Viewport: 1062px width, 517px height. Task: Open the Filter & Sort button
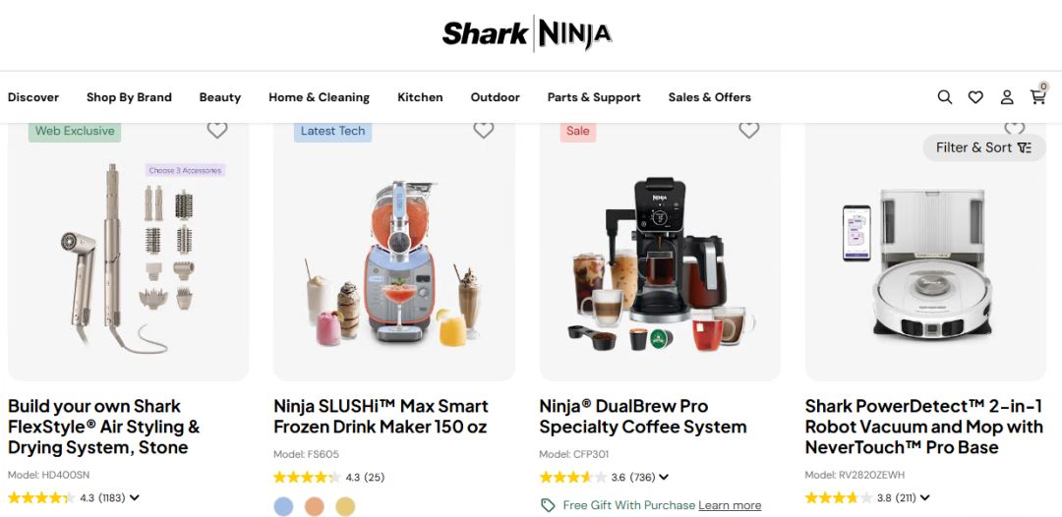984,147
